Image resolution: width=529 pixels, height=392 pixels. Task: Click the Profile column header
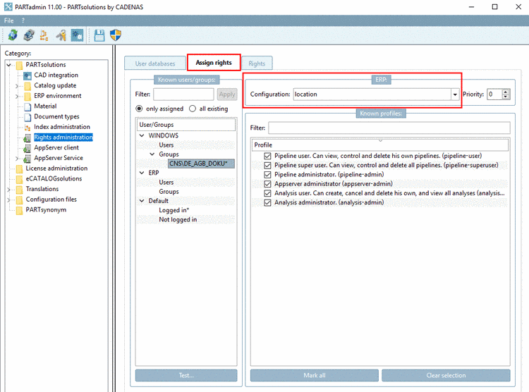pos(380,145)
